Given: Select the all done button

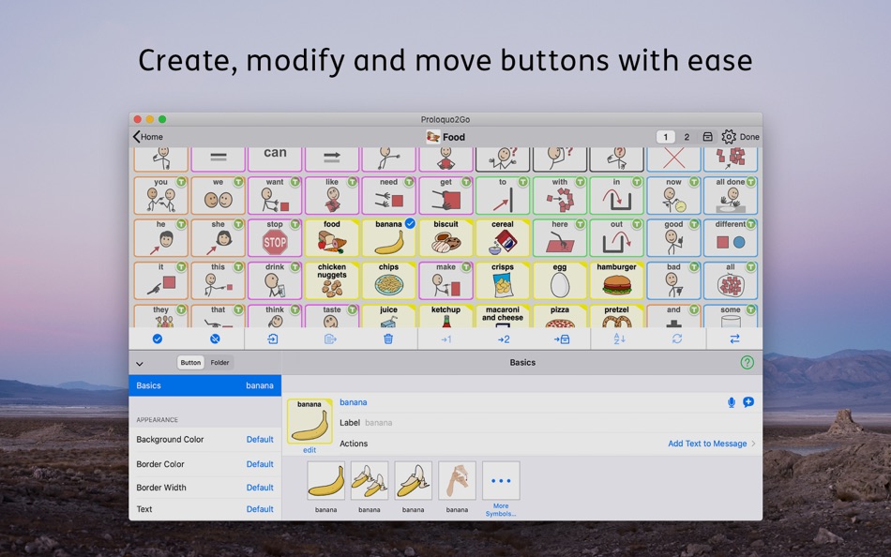Looking at the screenshot, I should [x=731, y=195].
